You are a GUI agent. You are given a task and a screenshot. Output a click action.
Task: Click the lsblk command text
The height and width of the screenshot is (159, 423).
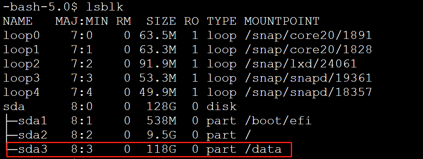[104, 7]
